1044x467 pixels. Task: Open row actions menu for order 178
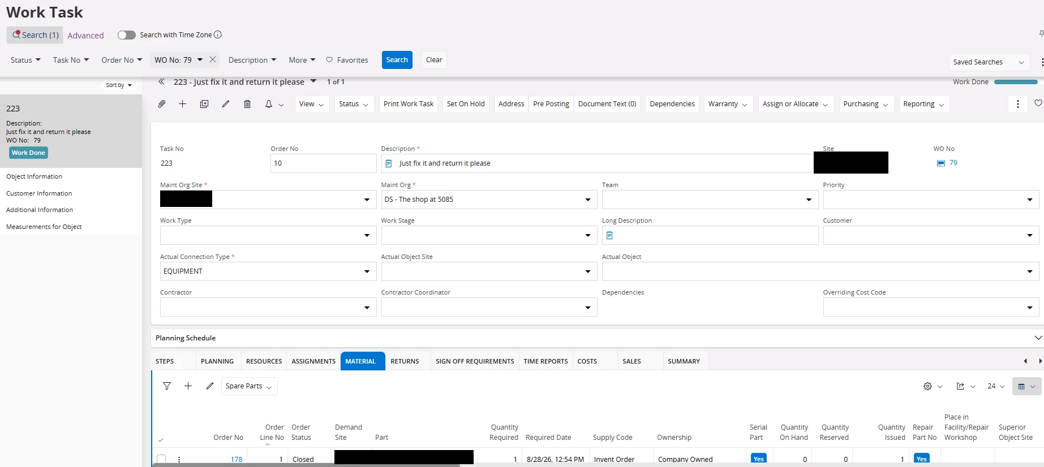[179, 460]
